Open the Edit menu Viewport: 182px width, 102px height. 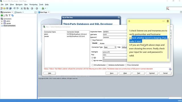(x=7, y=5)
